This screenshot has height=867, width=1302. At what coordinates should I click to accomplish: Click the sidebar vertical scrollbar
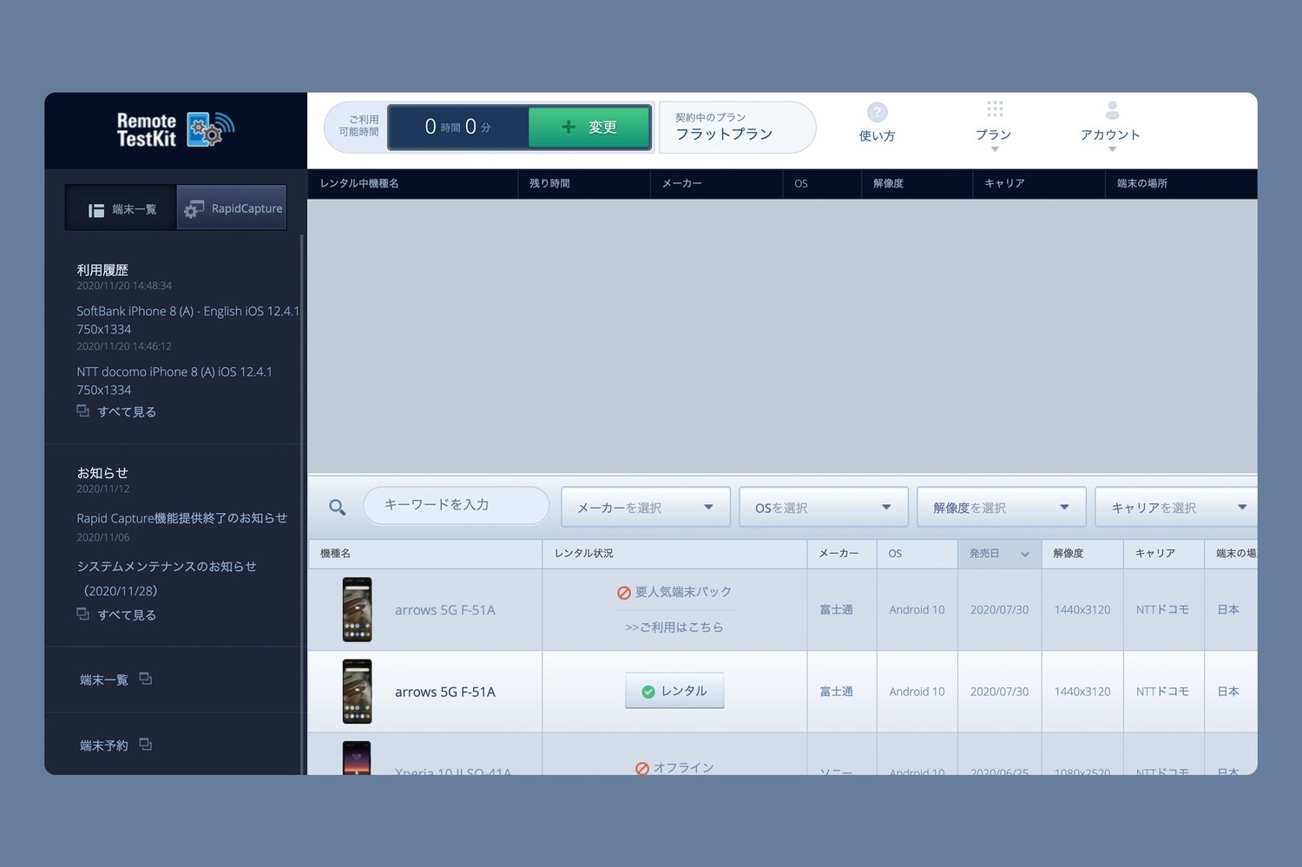[x=302, y=503]
